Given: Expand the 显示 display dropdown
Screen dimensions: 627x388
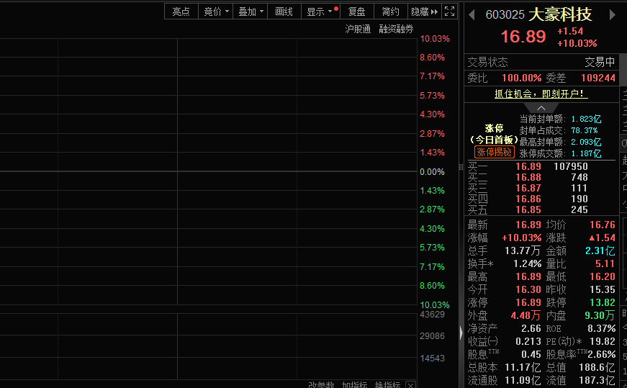Looking at the screenshot, I should click(320, 12).
